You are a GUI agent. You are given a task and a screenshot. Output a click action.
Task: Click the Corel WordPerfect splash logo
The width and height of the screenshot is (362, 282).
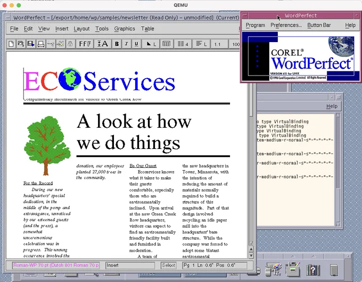tap(300, 56)
